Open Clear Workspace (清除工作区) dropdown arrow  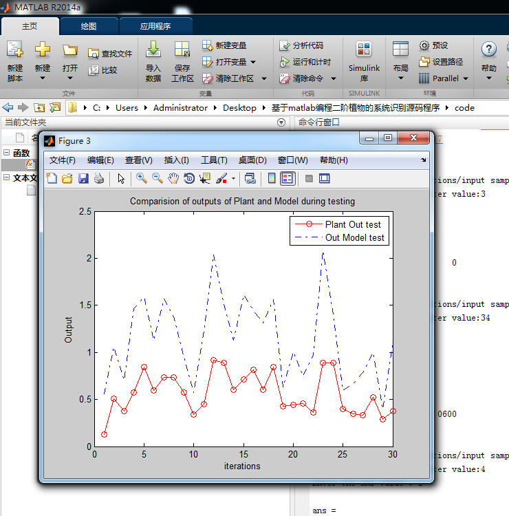coord(264,78)
